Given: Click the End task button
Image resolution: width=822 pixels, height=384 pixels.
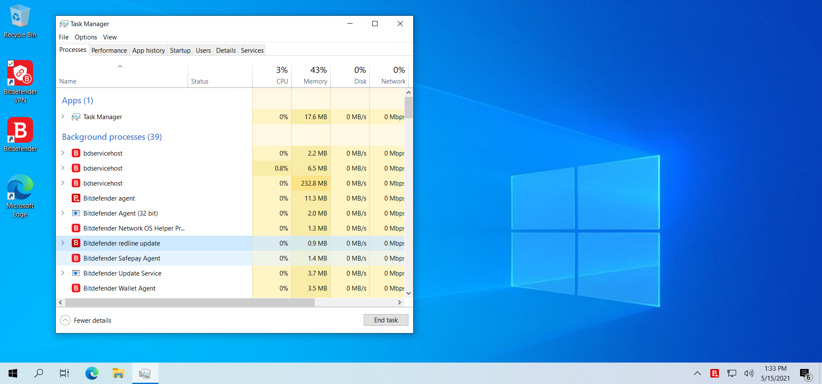Looking at the screenshot, I should (x=386, y=320).
